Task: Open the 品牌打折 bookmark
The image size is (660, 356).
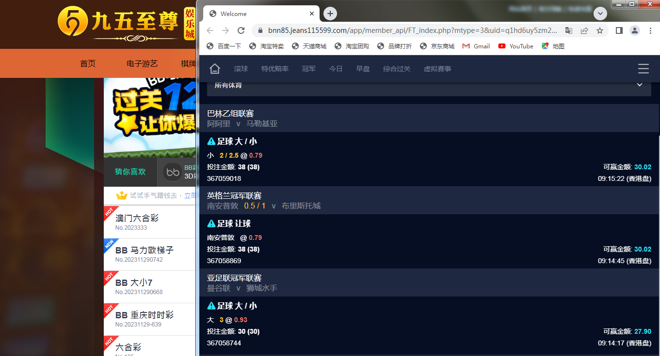Action: (395, 46)
